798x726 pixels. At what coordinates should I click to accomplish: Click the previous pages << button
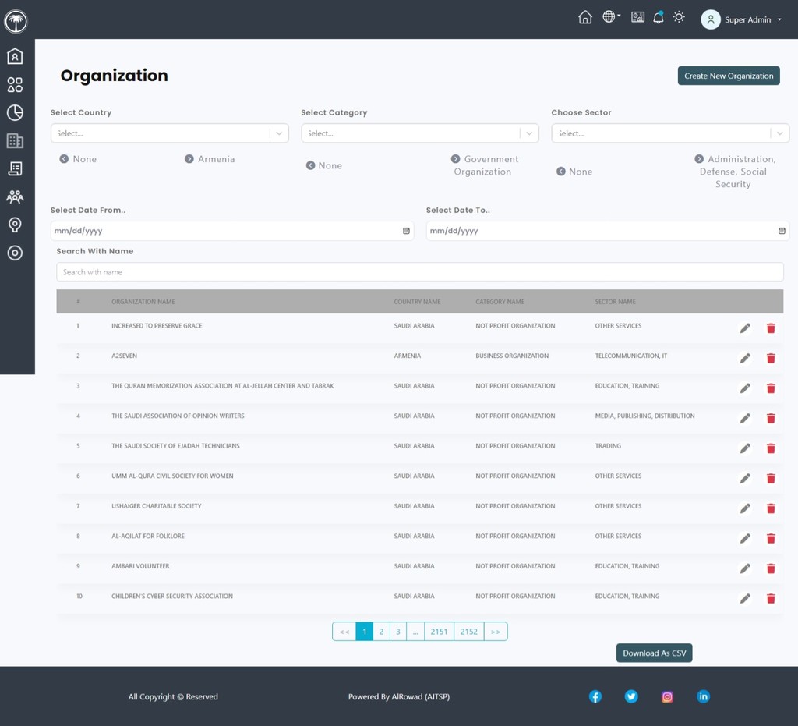344,632
